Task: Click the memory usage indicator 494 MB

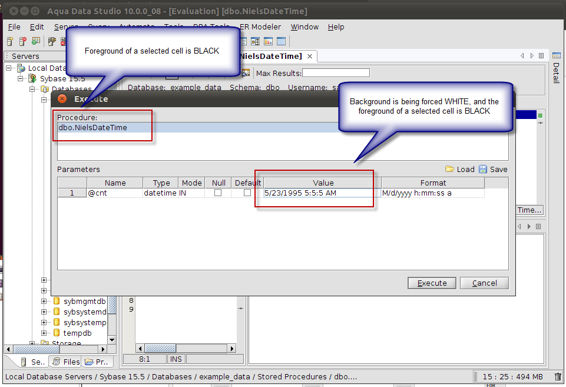Action: click(x=512, y=376)
